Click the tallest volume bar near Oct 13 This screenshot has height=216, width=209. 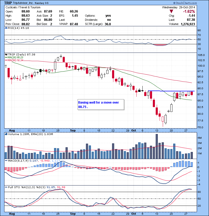(x=156, y=147)
